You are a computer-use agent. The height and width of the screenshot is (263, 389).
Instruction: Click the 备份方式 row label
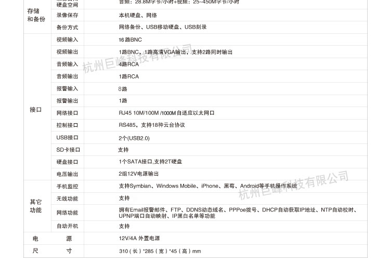pos(67,27)
